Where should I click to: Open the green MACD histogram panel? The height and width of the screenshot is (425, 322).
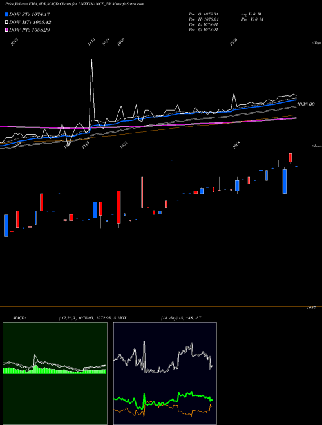55,373
